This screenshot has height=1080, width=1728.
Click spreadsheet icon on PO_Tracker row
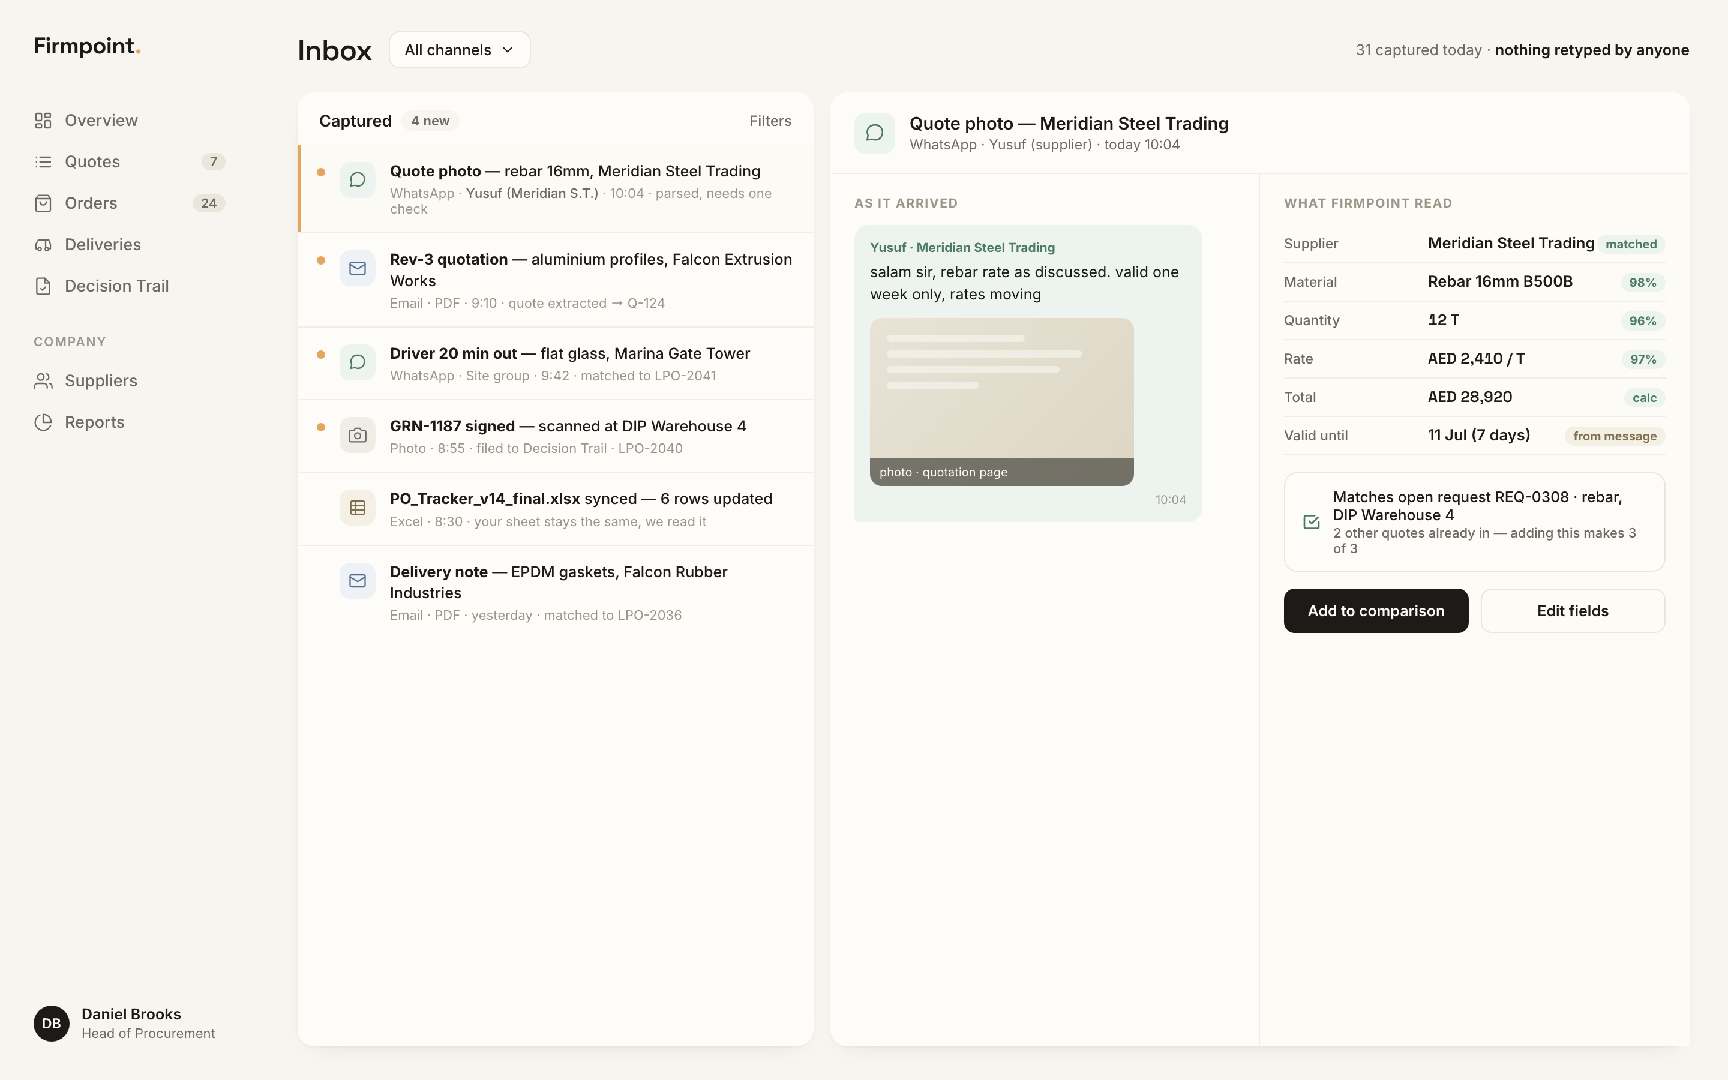coord(357,508)
